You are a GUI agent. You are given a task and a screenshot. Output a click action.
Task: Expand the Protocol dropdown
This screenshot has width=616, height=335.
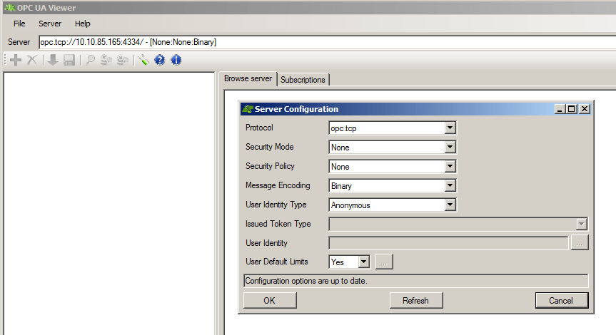tap(449, 128)
